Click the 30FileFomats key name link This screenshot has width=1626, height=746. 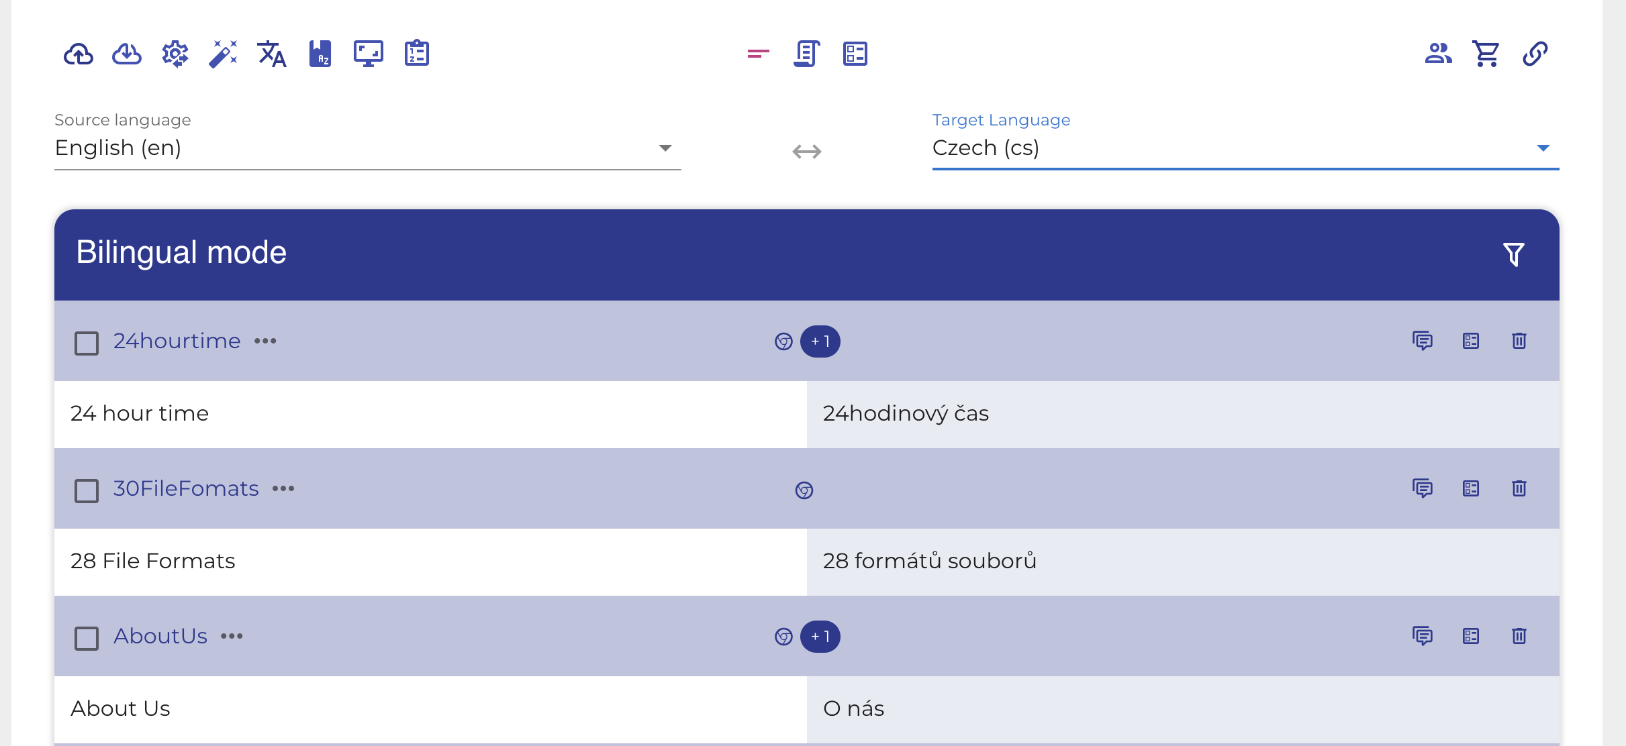coord(186,488)
